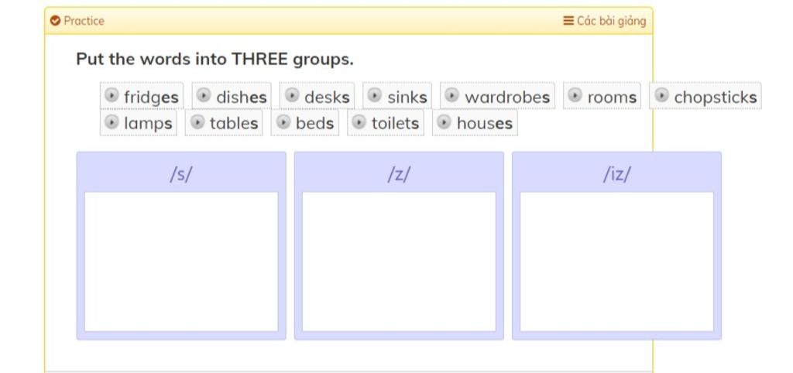Viewport: 793px width, 373px height.
Task: Play audio for the word toilets
Action: pyautogui.click(x=359, y=121)
